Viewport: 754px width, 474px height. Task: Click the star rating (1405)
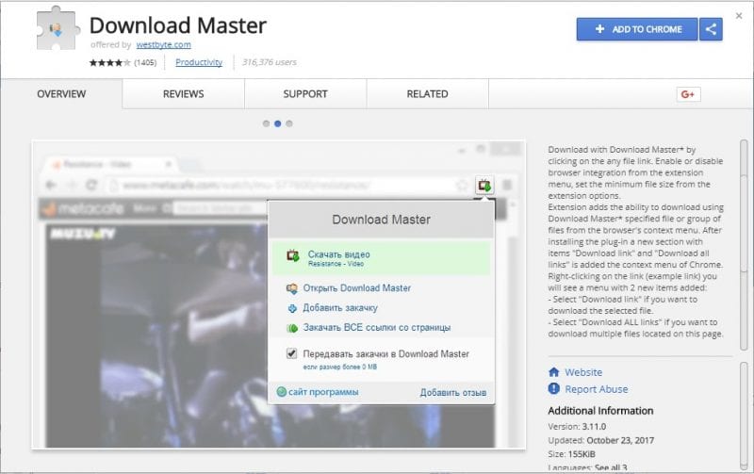pos(123,62)
